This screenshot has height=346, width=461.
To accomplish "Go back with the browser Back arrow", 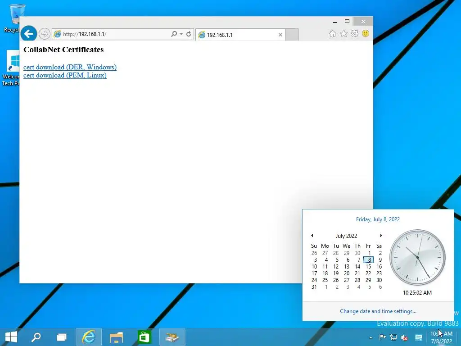I will tap(28, 34).
